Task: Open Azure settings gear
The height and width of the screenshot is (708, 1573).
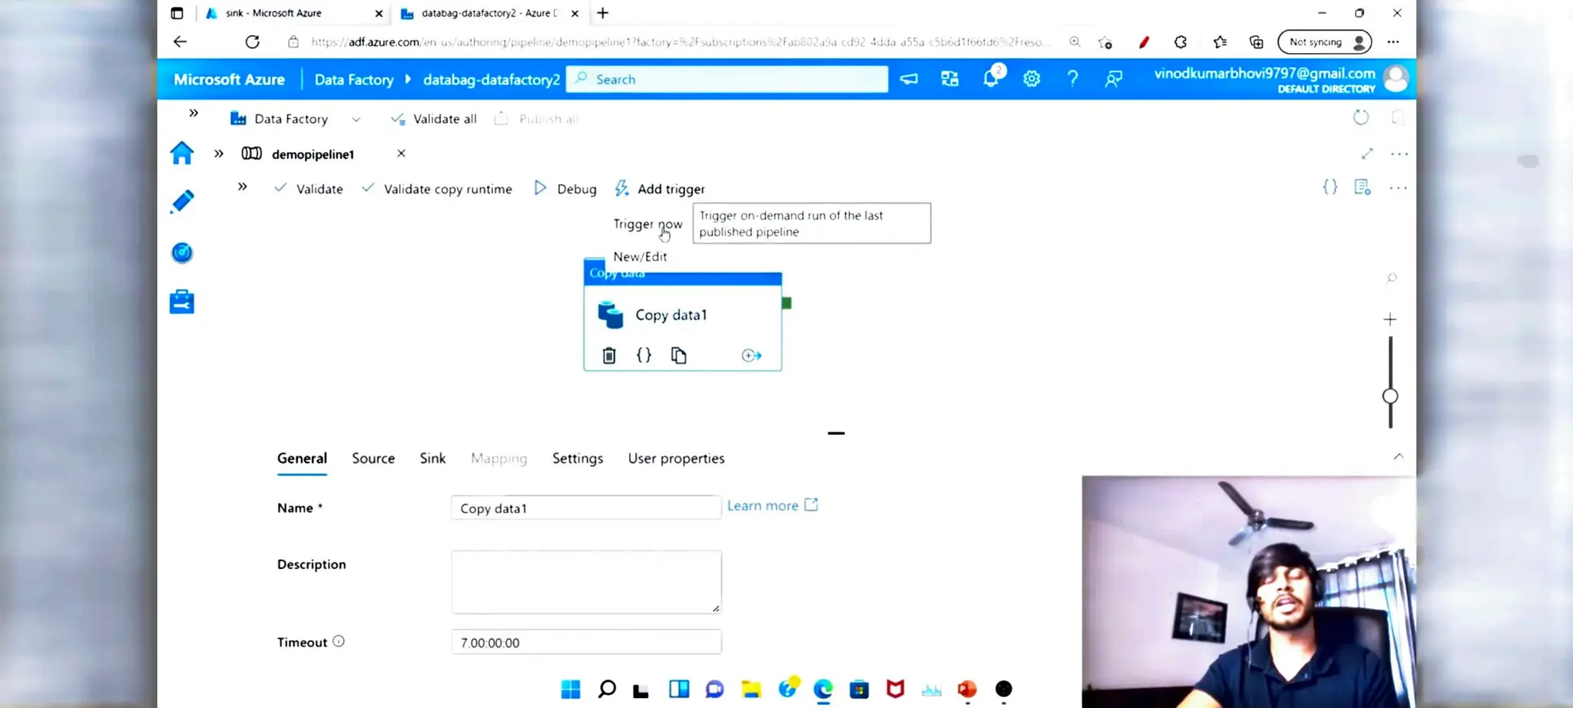Action: pyautogui.click(x=1032, y=78)
